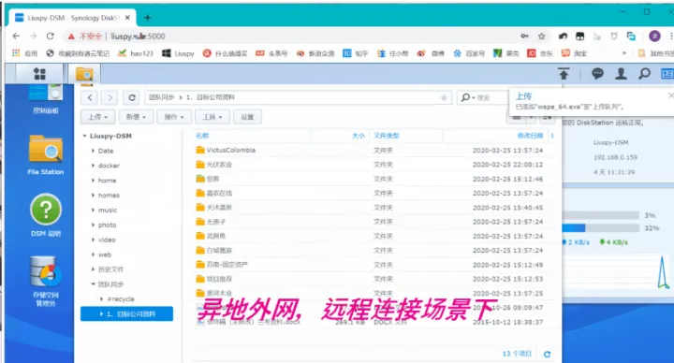Screen dimensions: 674x363
Task: Select the video folder in tree
Action: [x=107, y=240]
